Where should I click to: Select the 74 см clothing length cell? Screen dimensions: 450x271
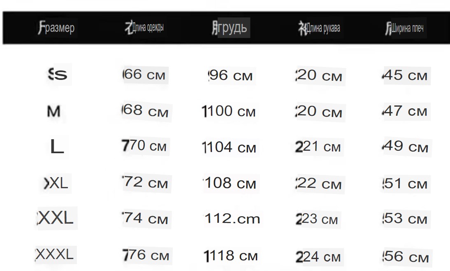coord(145,218)
